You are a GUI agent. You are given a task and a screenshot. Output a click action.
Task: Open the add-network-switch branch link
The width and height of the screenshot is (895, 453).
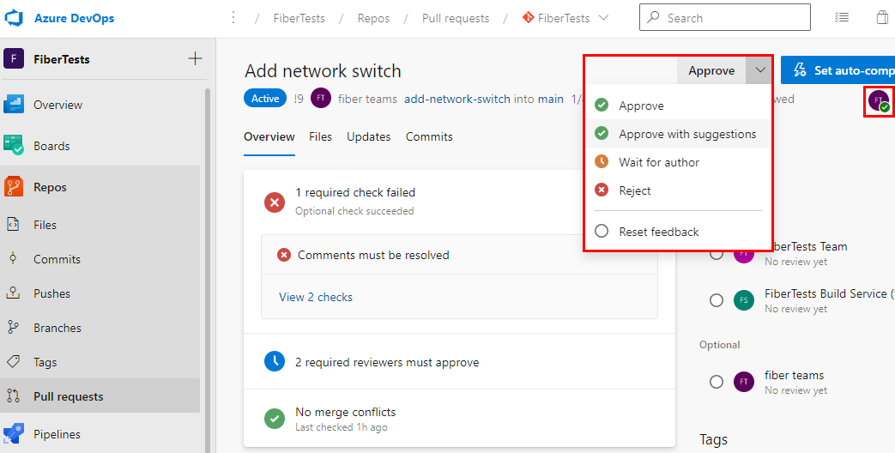pyautogui.click(x=457, y=99)
